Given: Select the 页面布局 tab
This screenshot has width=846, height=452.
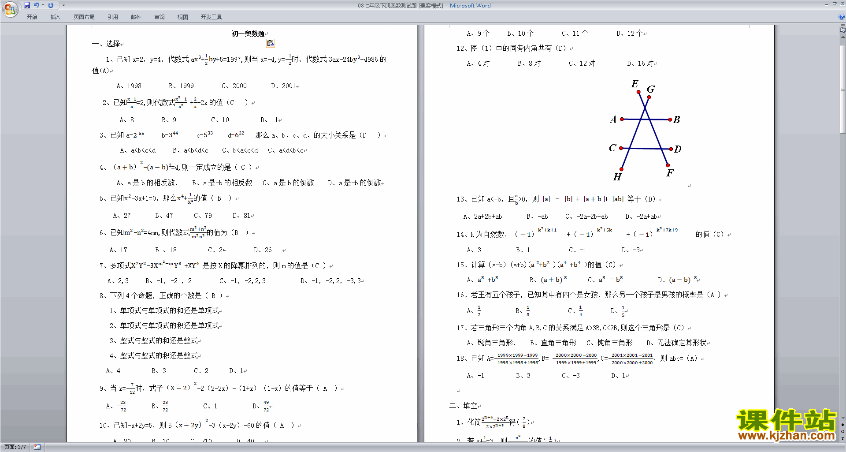Looking at the screenshot, I should pos(84,17).
